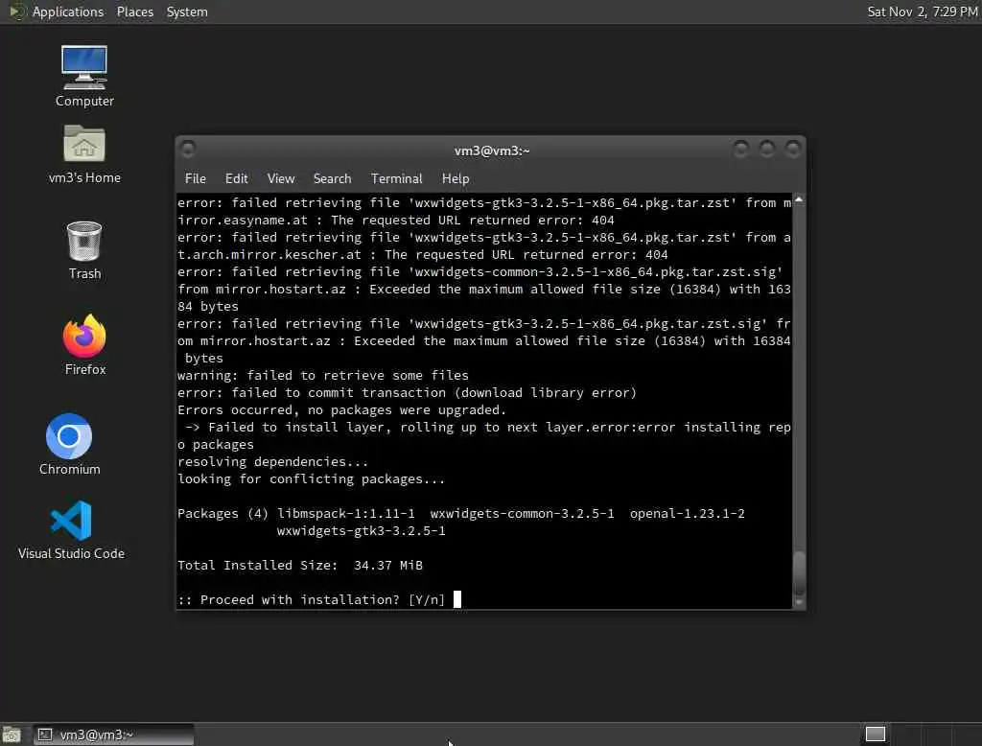Click 'wxwidgets-common-3.2.5-1' package text
982x746 pixels.
(x=522, y=514)
